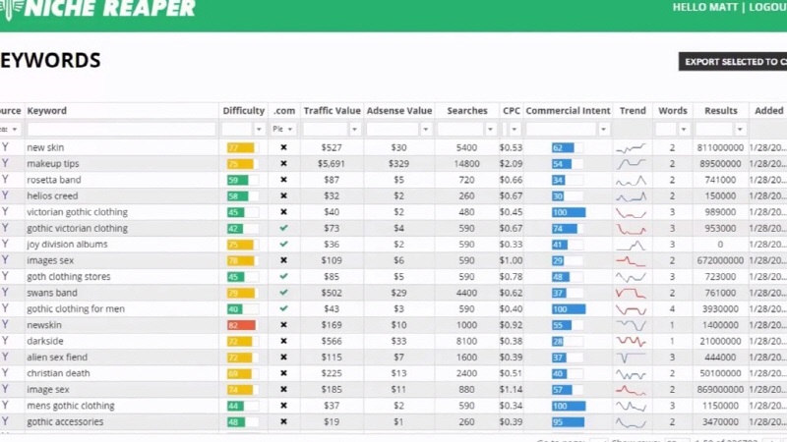This screenshot has width=787, height=442.
Task: Click the .com X icon for images sex row
Action: tap(283, 260)
